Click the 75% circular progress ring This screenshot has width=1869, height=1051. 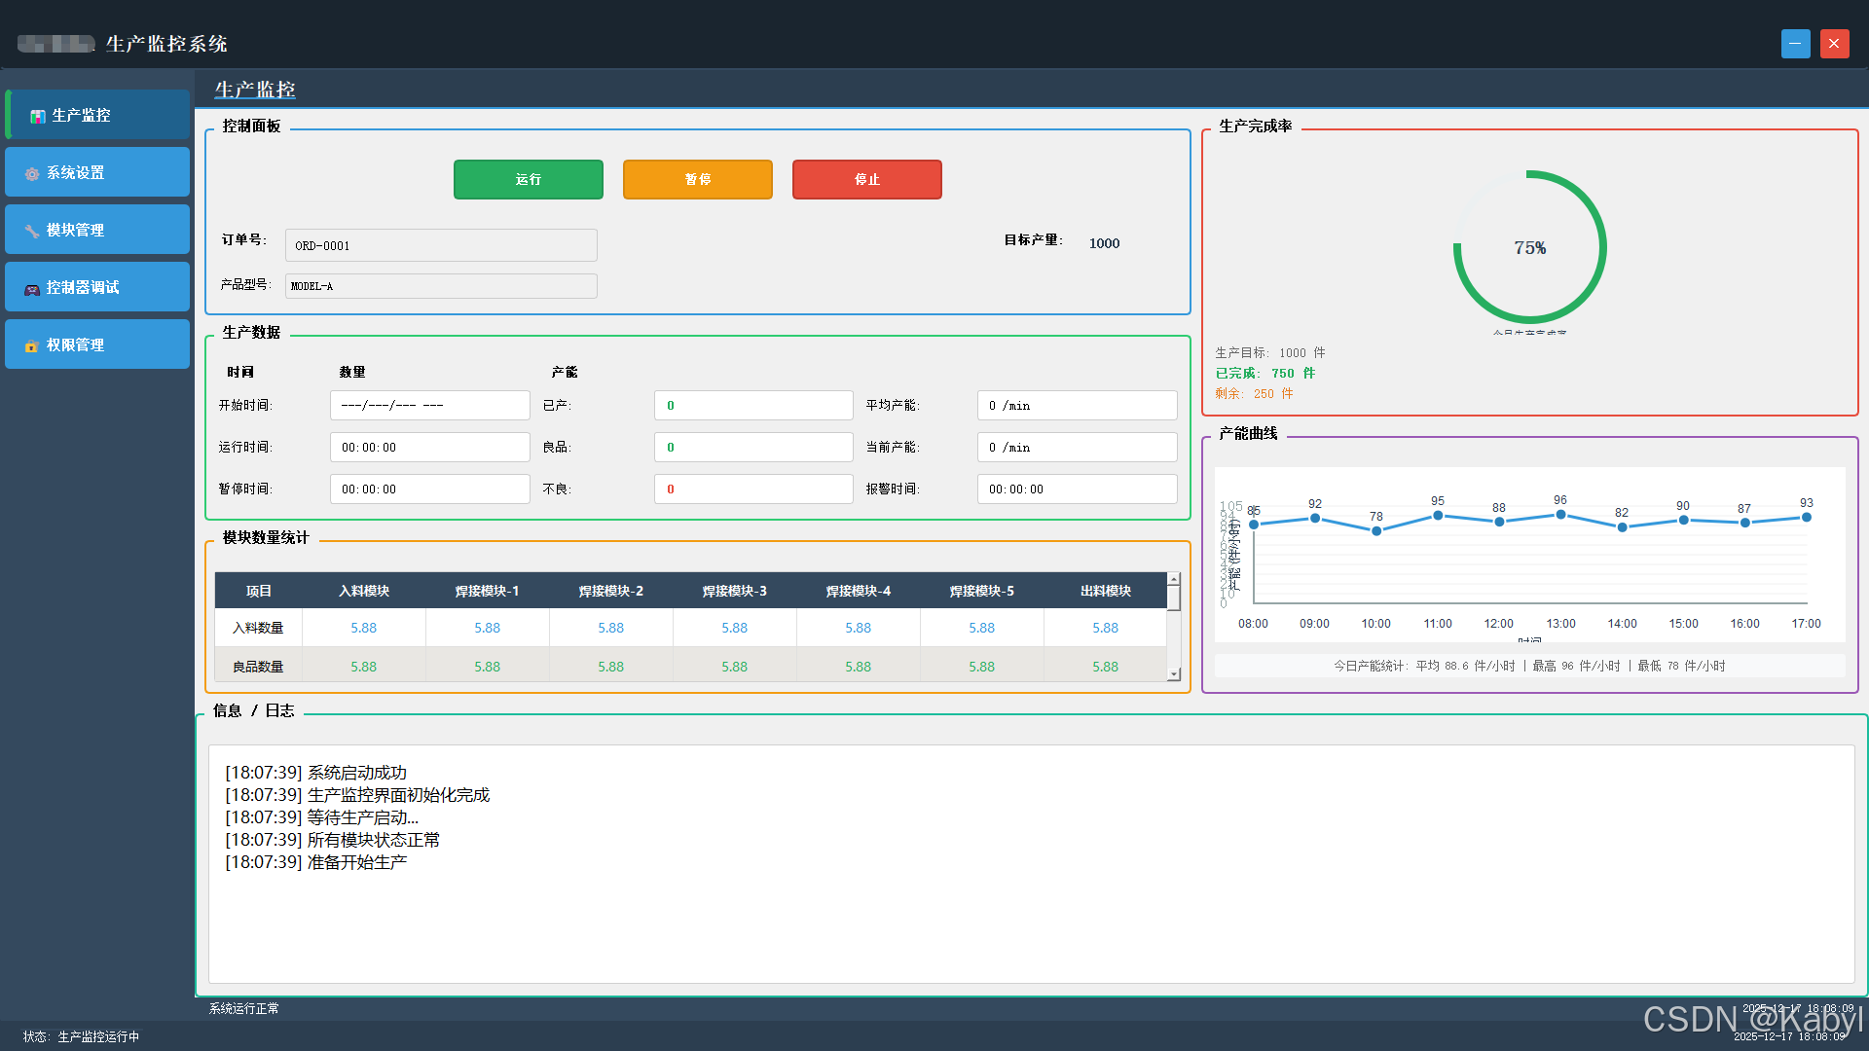[x=1529, y=247]
